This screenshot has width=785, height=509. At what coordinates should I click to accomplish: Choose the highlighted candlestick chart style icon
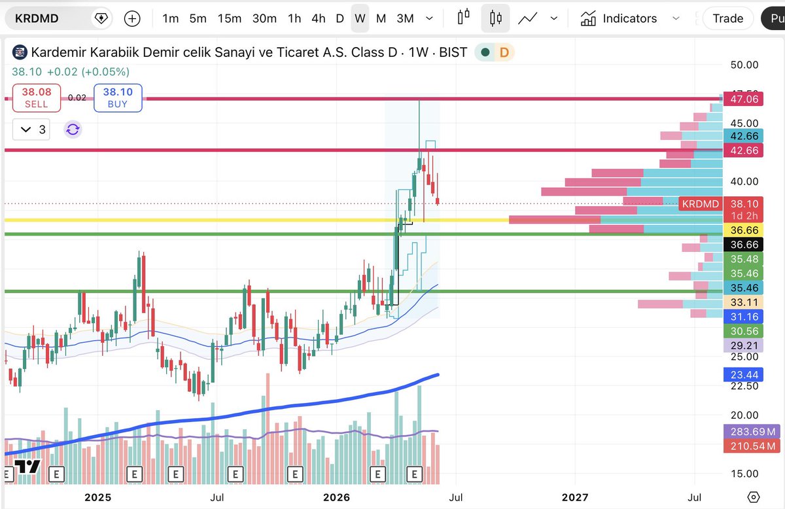tap(495, 18)
